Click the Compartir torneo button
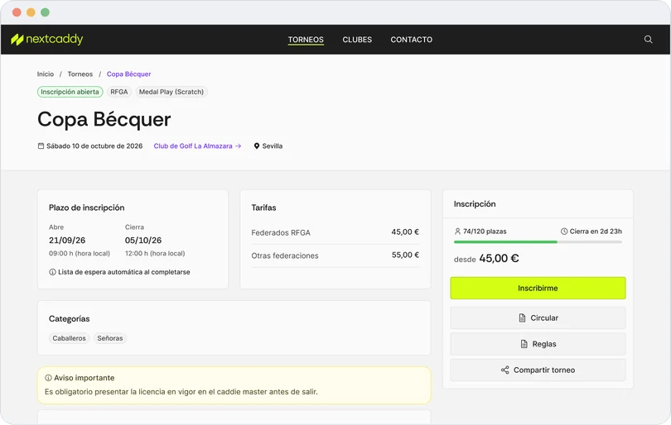The height and width of the screenshot is (425, 671). (538, 370)
